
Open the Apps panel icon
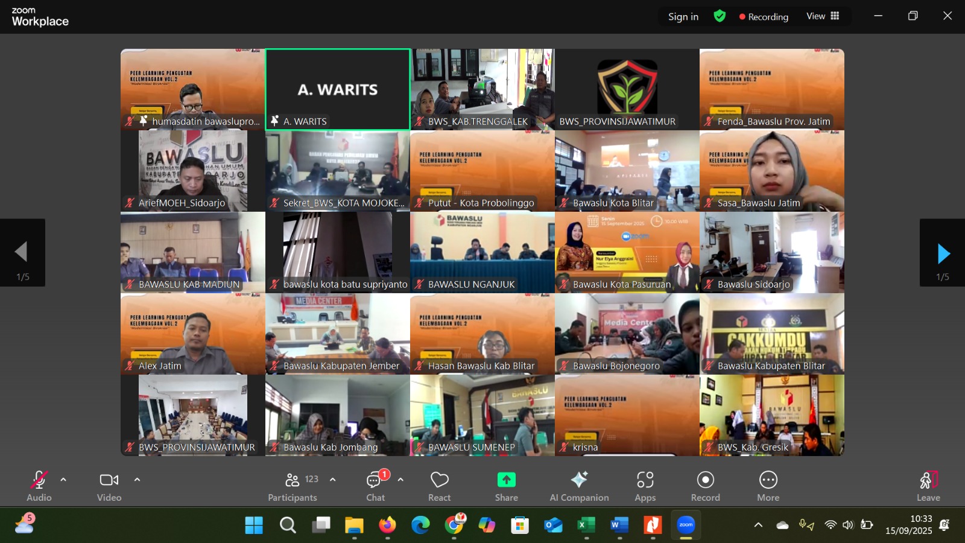tap(645, 480)
